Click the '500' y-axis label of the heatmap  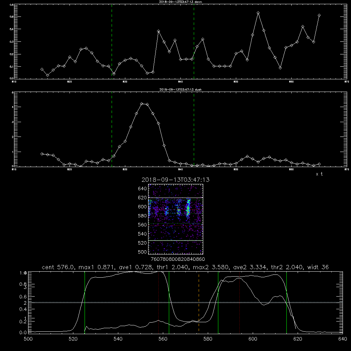click(x=142, y=252)
